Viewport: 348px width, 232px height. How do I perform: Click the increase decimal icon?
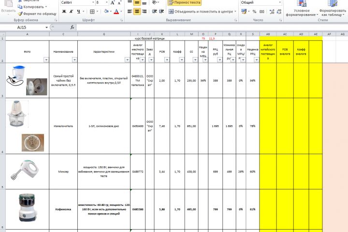pos(272,11)
